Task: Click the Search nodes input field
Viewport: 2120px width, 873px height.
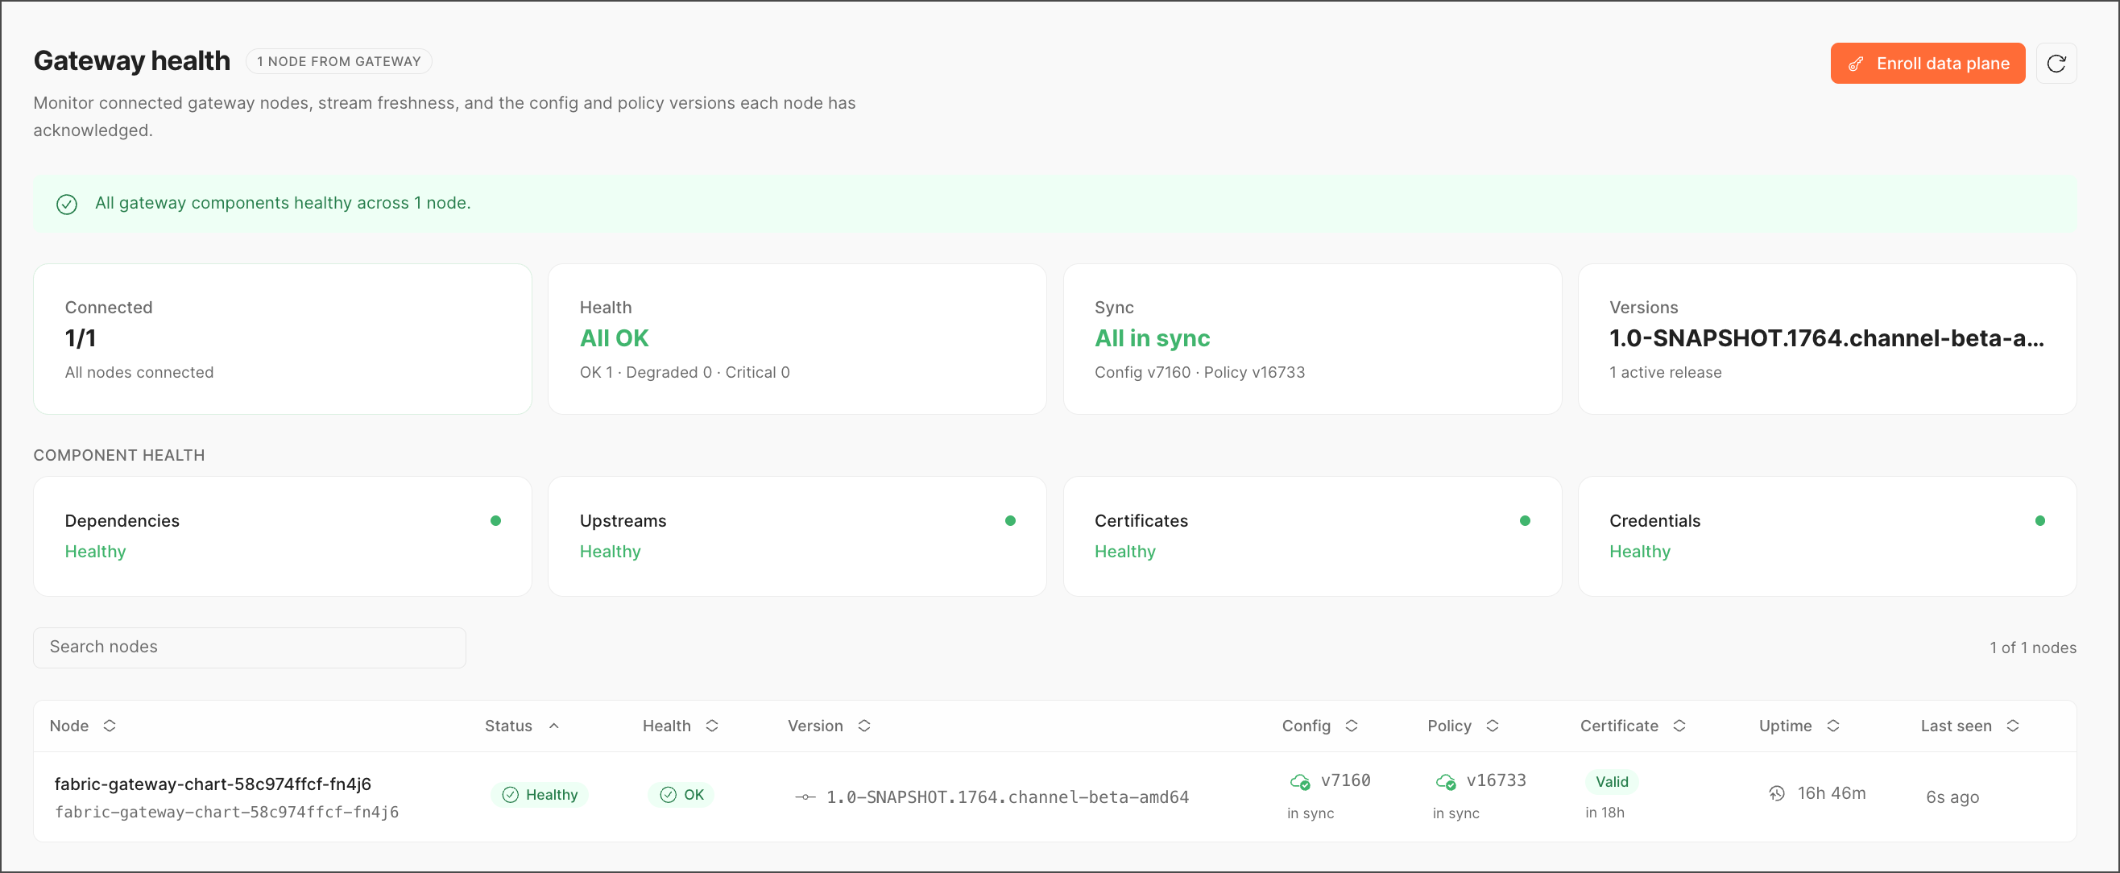Action: pos(250,647)
